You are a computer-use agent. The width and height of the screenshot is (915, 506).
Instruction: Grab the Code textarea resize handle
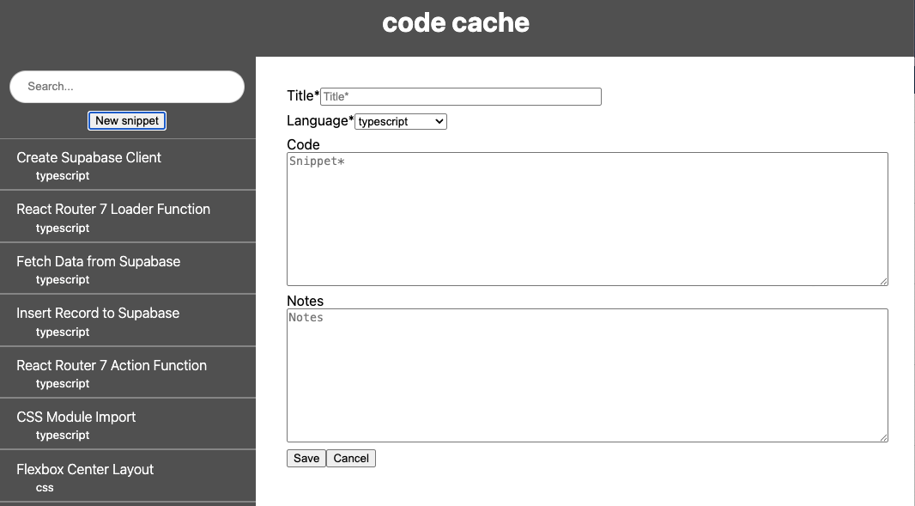click(x=883, y=281)
